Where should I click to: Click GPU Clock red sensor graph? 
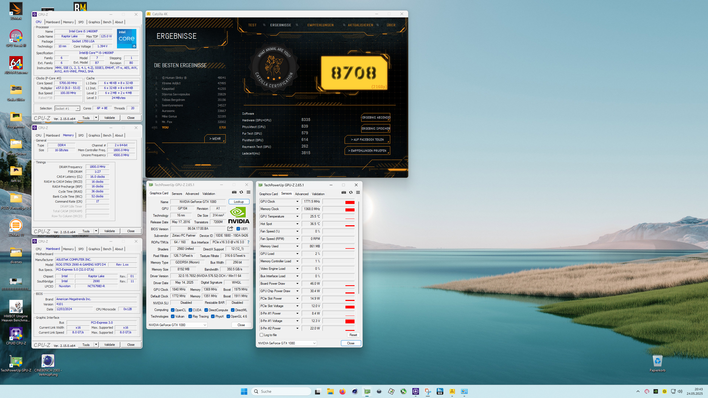[x=339, y=201]
